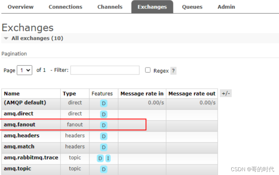Click the D badge for amq.rabbitmq.trace
Screen dimensions: 279x175
click(100, 158)
